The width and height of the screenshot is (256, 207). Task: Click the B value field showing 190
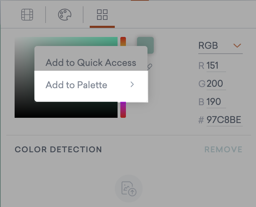click(216, 102)
